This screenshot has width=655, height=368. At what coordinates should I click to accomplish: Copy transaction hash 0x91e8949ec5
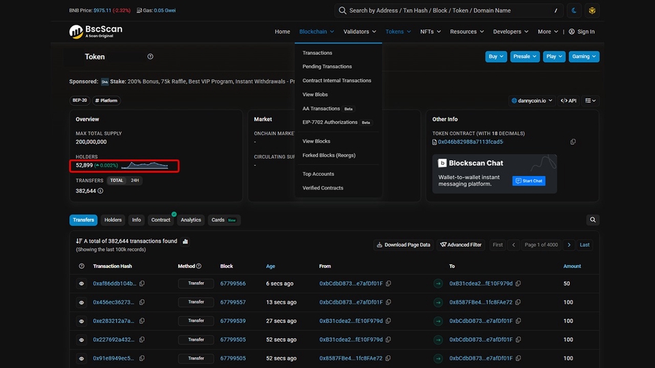[142, 358]
